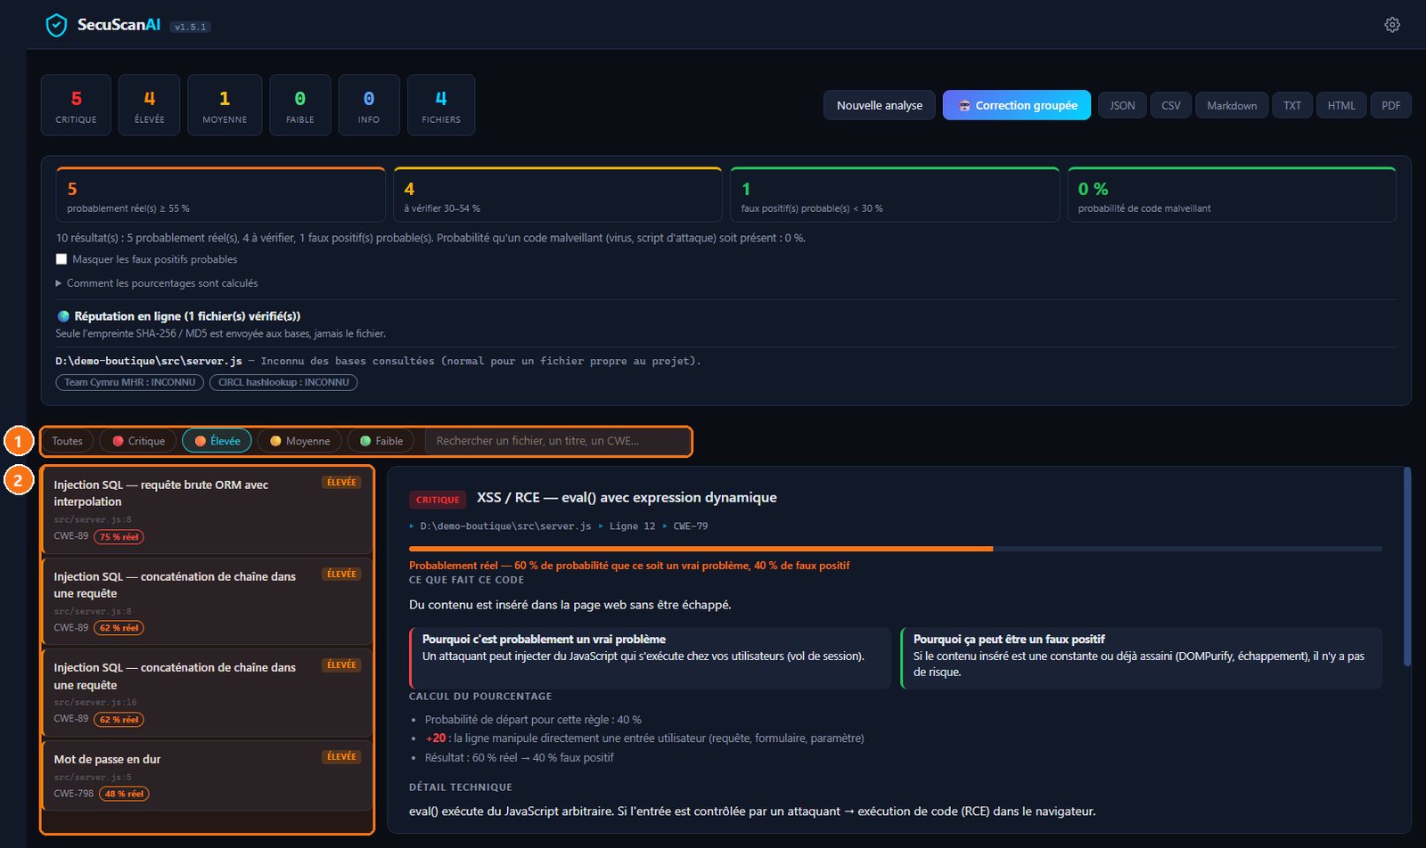The width and height of the screenshot is (1426, 848).
Task: Export report as Markdown
Action: point(1232,105)
